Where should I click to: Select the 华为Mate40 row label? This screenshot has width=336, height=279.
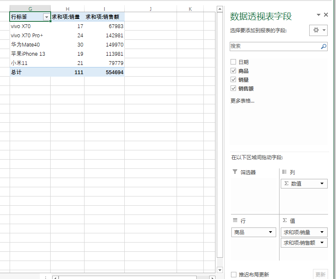coord(30,45)
